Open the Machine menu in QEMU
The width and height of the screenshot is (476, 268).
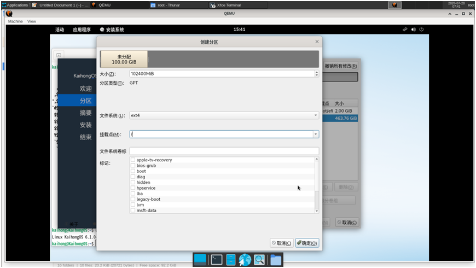15,21
